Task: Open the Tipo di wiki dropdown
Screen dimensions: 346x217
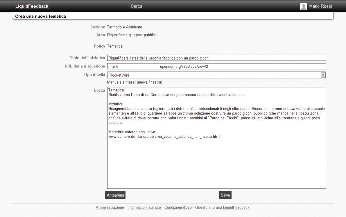Action: point(216,75)
